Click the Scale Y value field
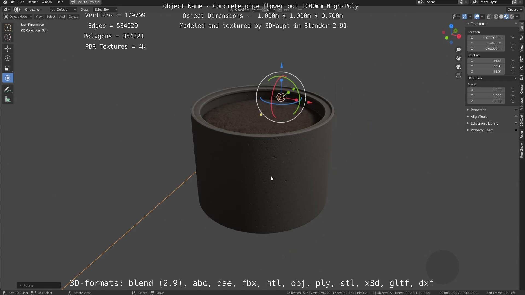 (x=486, y=95)
